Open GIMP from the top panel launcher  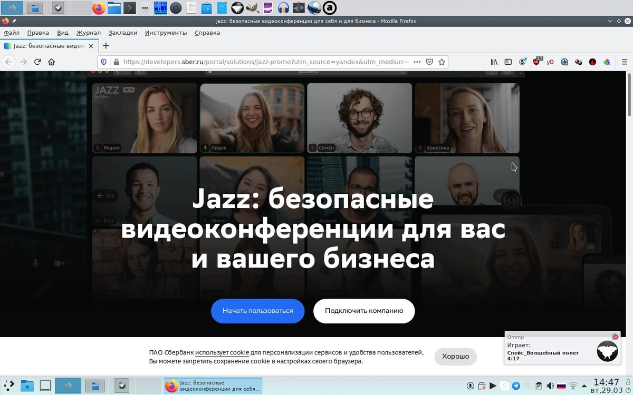[253, 8]
